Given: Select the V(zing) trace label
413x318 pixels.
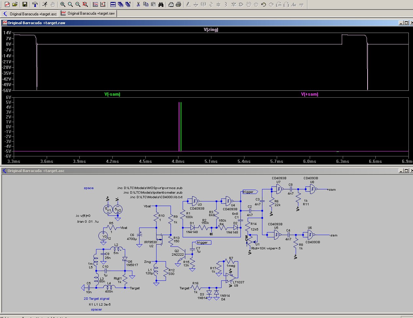Looking at the screenshot, I should coord(211,29).
